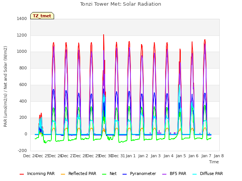Click the purple BF5 PAR legend swatch

click(164, 174)
